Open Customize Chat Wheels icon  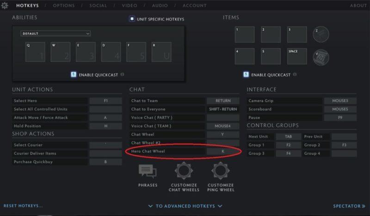pyautogui.click(x=184, y=171)
